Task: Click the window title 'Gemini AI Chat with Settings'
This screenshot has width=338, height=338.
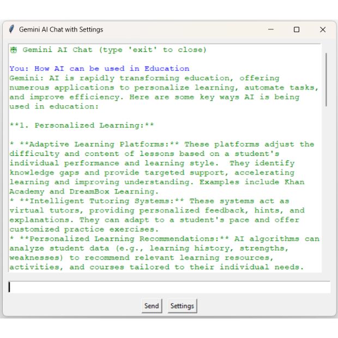Action: coord(61,29)
